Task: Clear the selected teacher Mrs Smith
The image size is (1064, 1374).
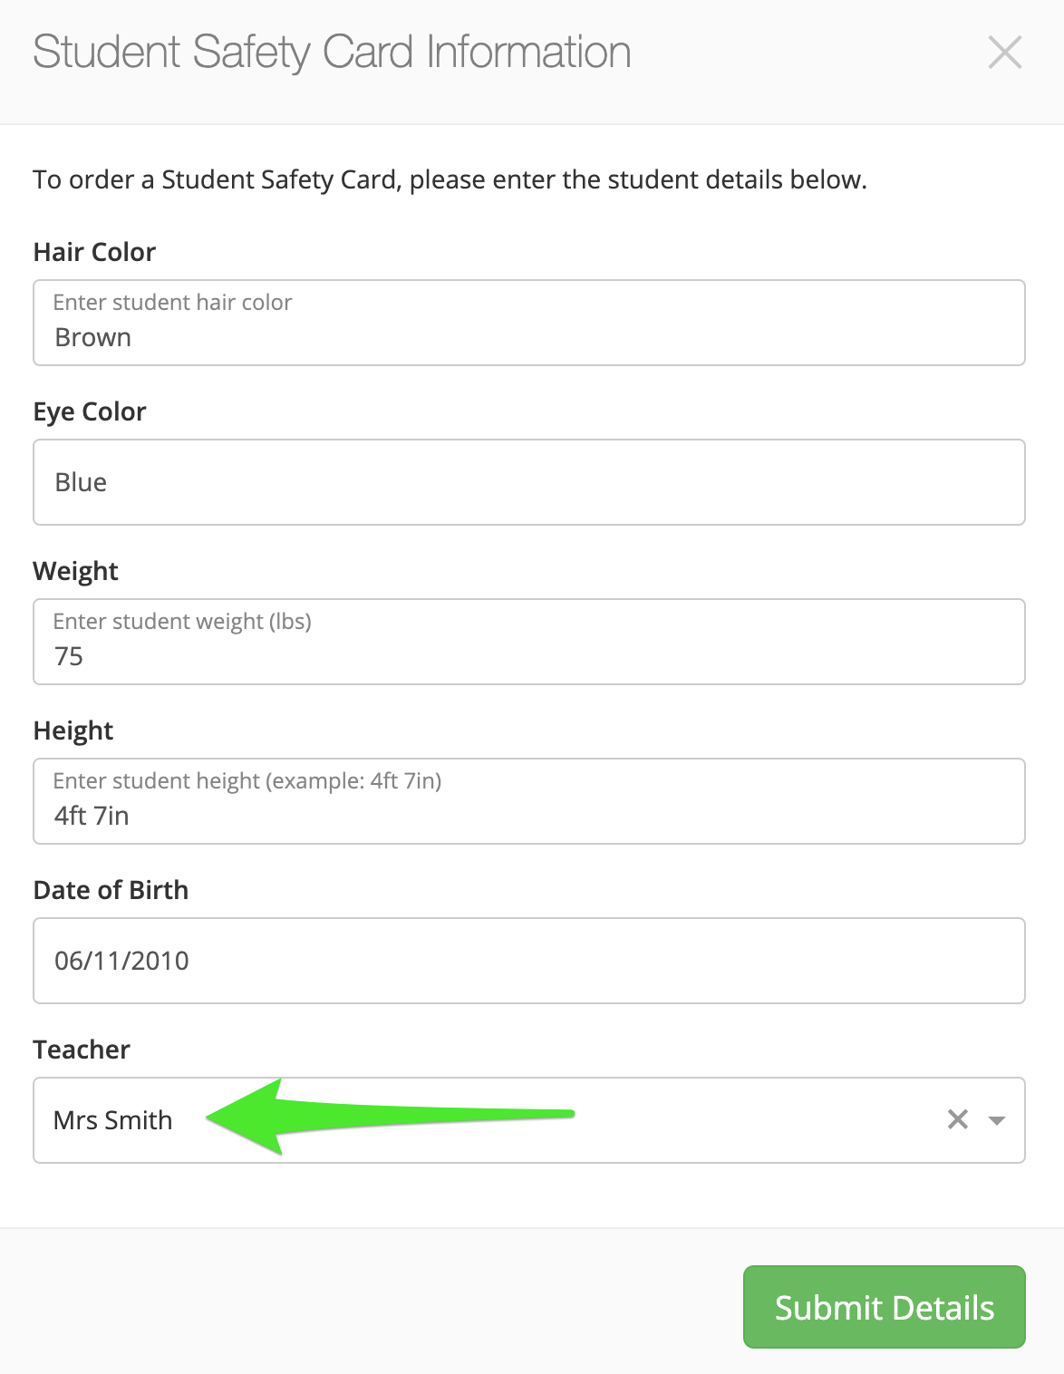Action: 957,1119
